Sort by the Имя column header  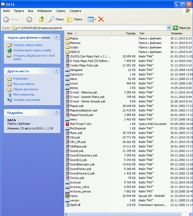click(x=88, y=33)
